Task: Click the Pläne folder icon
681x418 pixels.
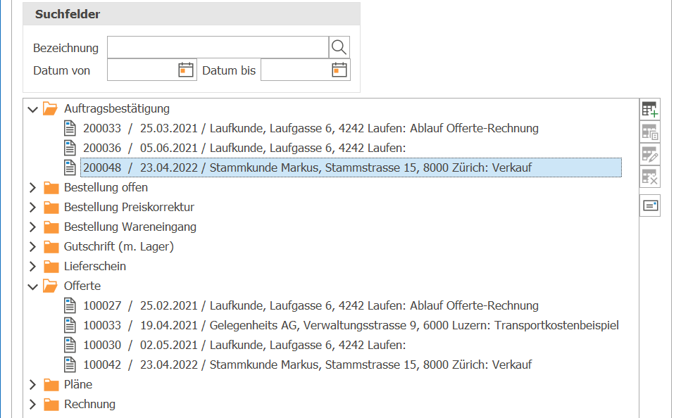Action: [x=51, y=385]
